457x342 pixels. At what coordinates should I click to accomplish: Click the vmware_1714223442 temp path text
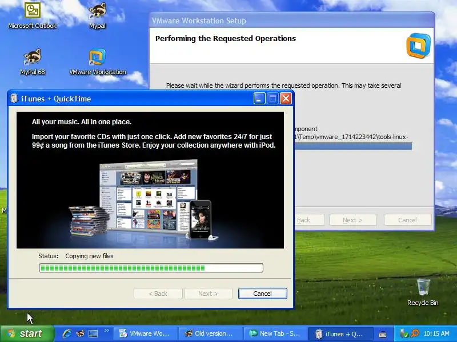click(x=351, y=137)
